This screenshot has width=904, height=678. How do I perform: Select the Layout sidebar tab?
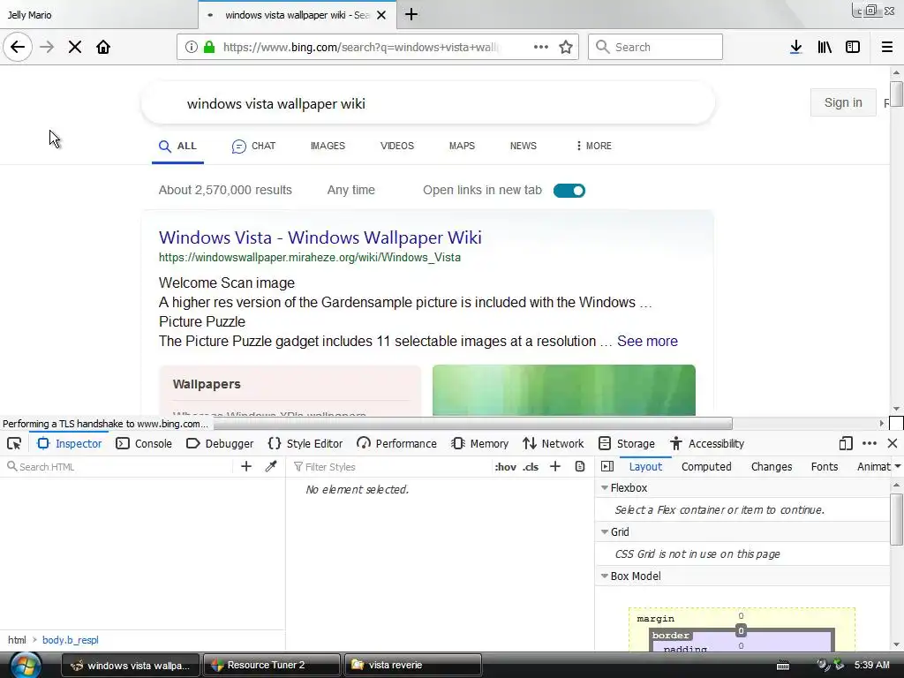click(645, 466)
